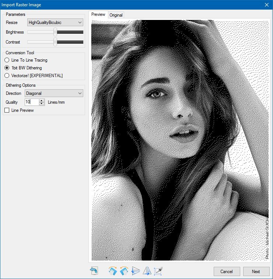The image size is (273, 279).
Task: Click the Brightness label
Action: pyautogui.click(x=15, y=32)
